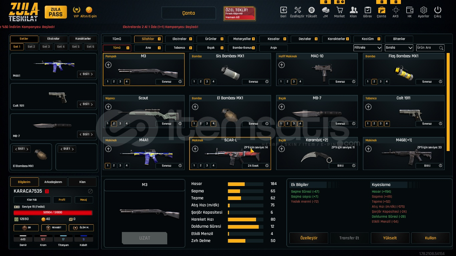The width and height of the screenshot is (456, 256).
Task: Next style arrow in empty grenade slot
Action: tap(72, 149)
